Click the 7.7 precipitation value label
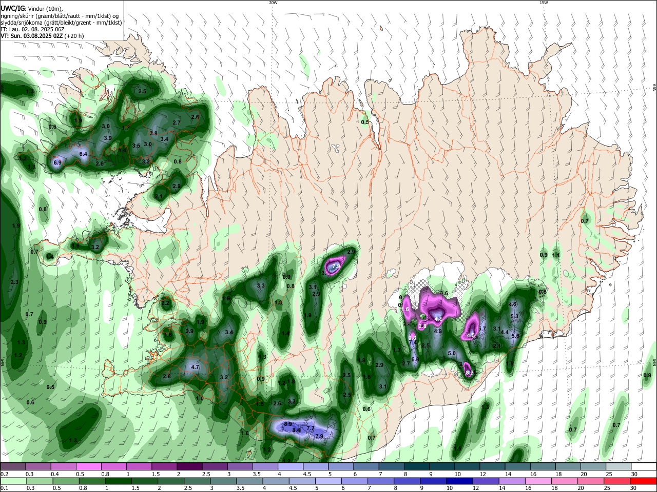657x492 pixels. 310,428
